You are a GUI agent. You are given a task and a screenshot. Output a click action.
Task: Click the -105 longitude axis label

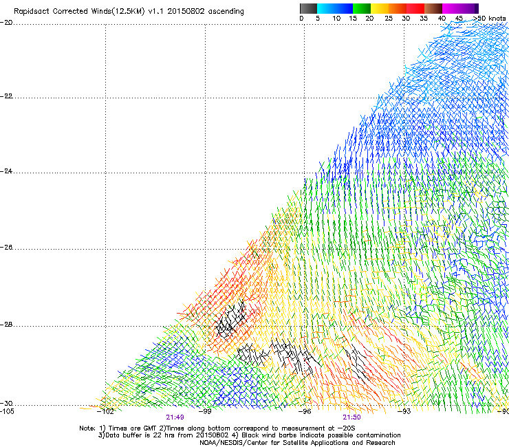click(7, 411)
